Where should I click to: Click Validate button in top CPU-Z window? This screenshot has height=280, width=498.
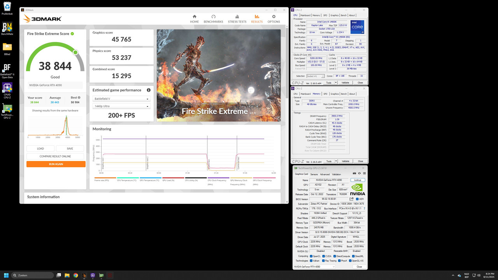(x=345, y=83)
